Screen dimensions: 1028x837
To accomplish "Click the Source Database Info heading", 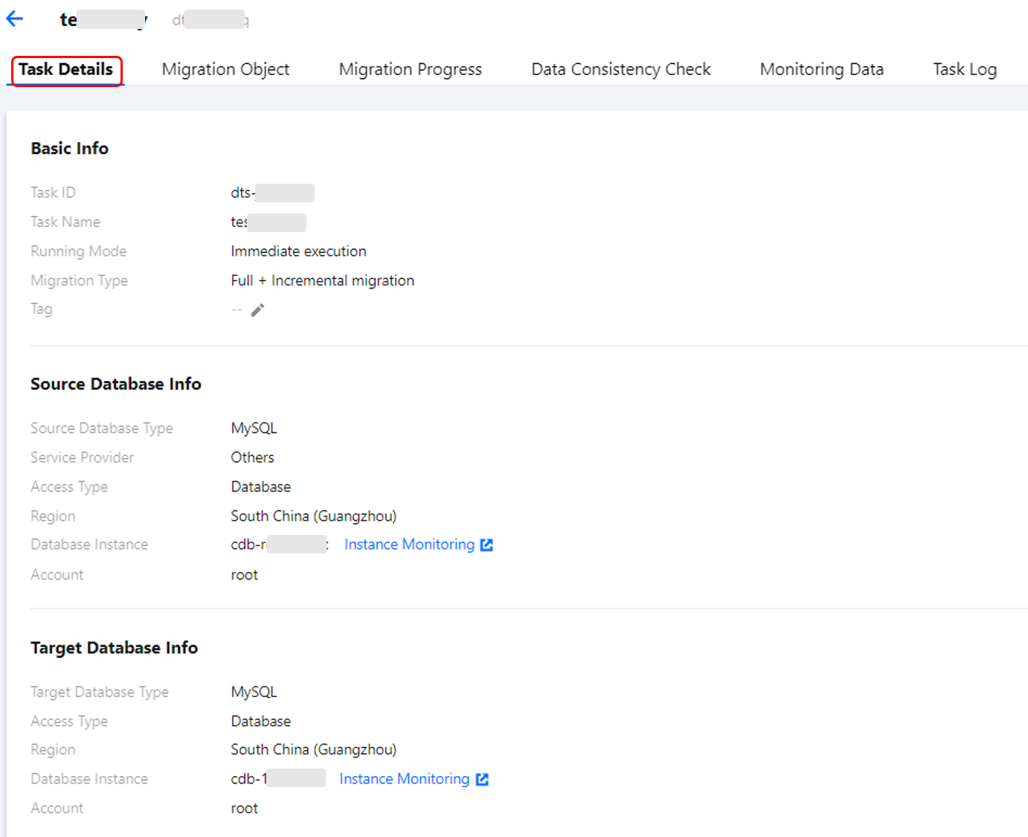I will tap(115, 385).
